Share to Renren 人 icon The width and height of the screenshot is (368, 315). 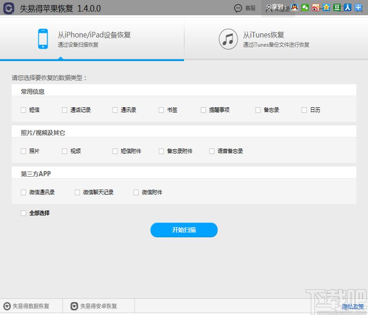(x=348, y=8)
